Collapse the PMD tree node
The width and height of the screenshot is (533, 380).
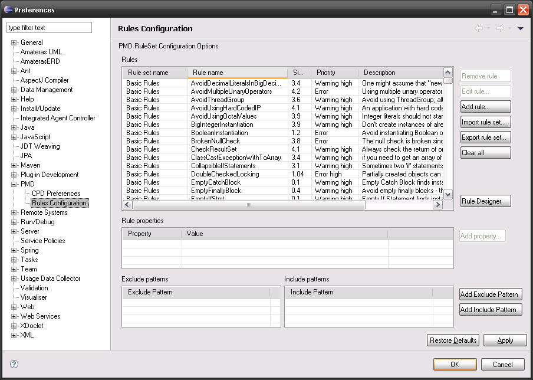(14, 184)
